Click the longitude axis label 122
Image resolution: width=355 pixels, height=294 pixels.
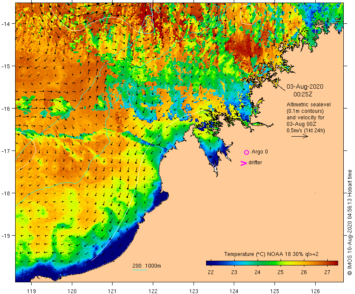(x=153, y=291)
